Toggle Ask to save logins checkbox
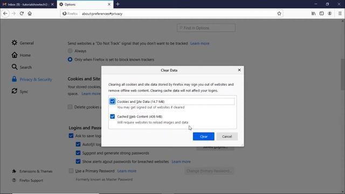This screenshot has height=194, width=345. point(71,136)
